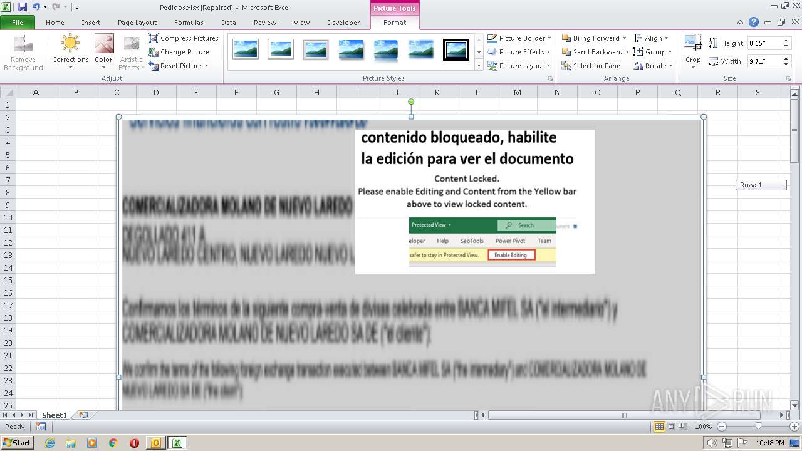Click the vertical scrollbar thumb
Screen dimensions: 802x451
click(x=794, y=132)
